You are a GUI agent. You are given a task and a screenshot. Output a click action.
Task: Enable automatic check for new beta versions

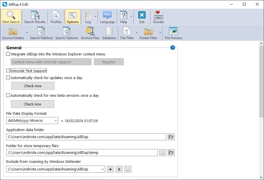pos(8,95)
